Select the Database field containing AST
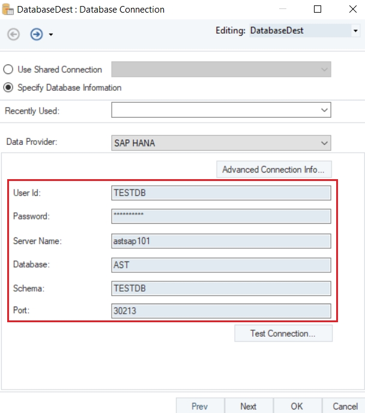365x413 pixels. pyautogui.click(x=221, y=265)
